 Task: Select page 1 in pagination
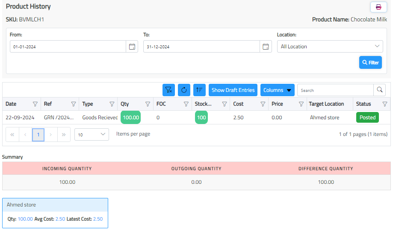(38, 135)
